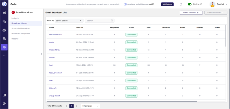
Task: Collapse the Email Broadcast side panel
Action: [41, 54]
